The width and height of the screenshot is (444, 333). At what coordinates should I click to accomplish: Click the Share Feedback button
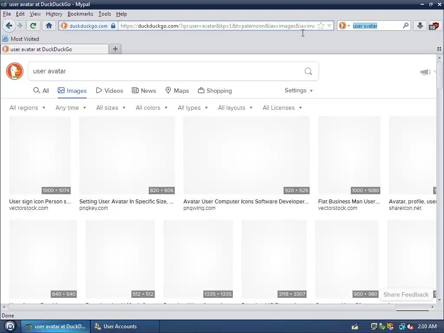click(x=406, y=294)
